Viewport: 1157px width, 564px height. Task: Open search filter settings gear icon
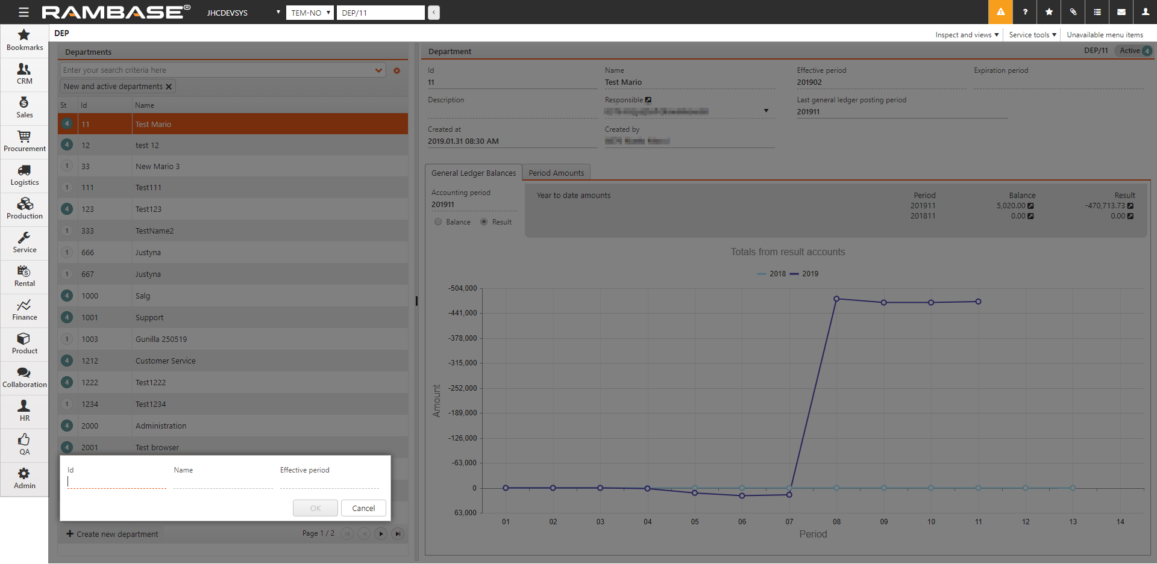coord(397,70)
